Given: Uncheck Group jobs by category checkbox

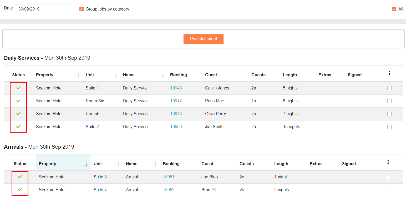Looking at the screenshot, I should [82, 9].
